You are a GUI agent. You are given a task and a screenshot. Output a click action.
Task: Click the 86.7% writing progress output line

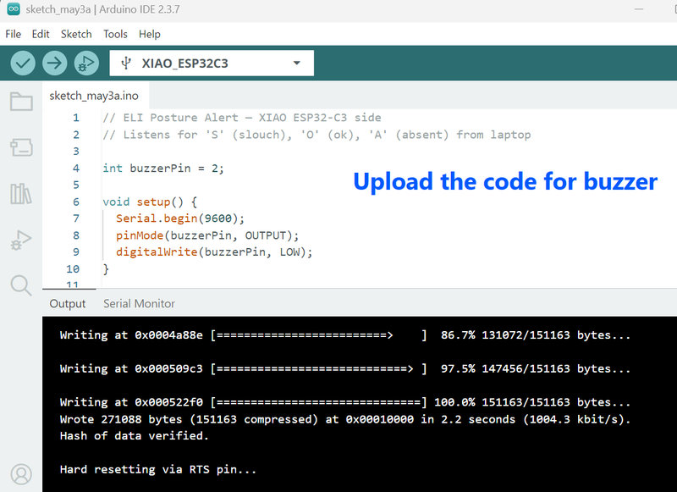(345, 334)
